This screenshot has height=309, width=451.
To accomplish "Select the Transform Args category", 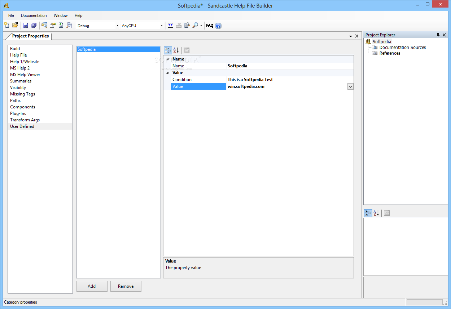I will tap(40, 120).
